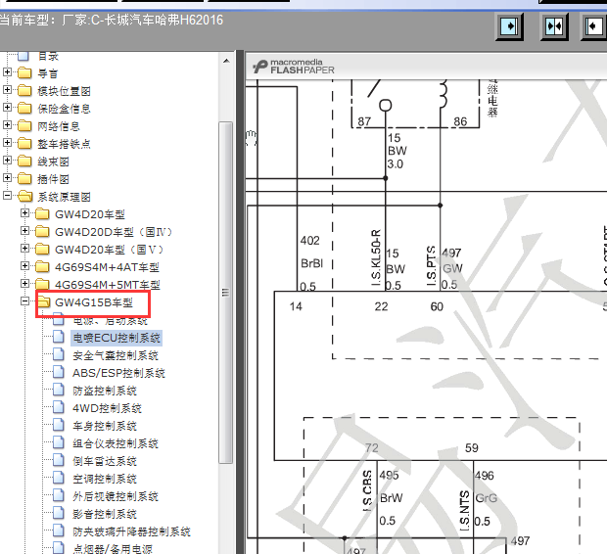
Task: Expand GW4D20车型（国V） node
Action: 24,249
